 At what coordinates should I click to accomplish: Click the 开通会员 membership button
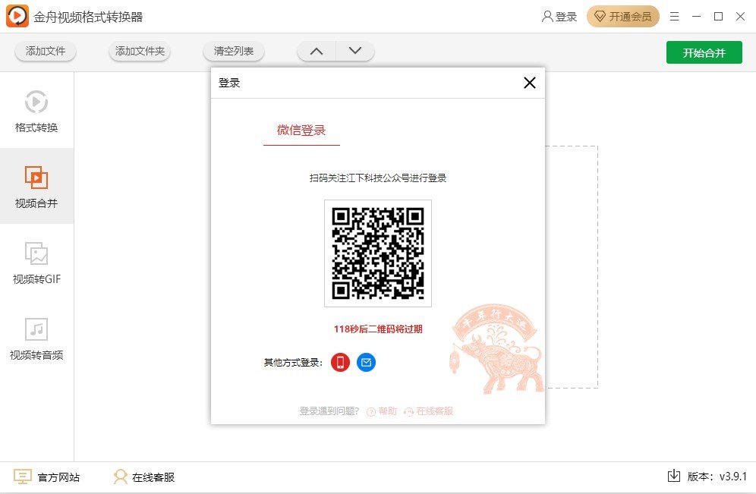[623, 17]
